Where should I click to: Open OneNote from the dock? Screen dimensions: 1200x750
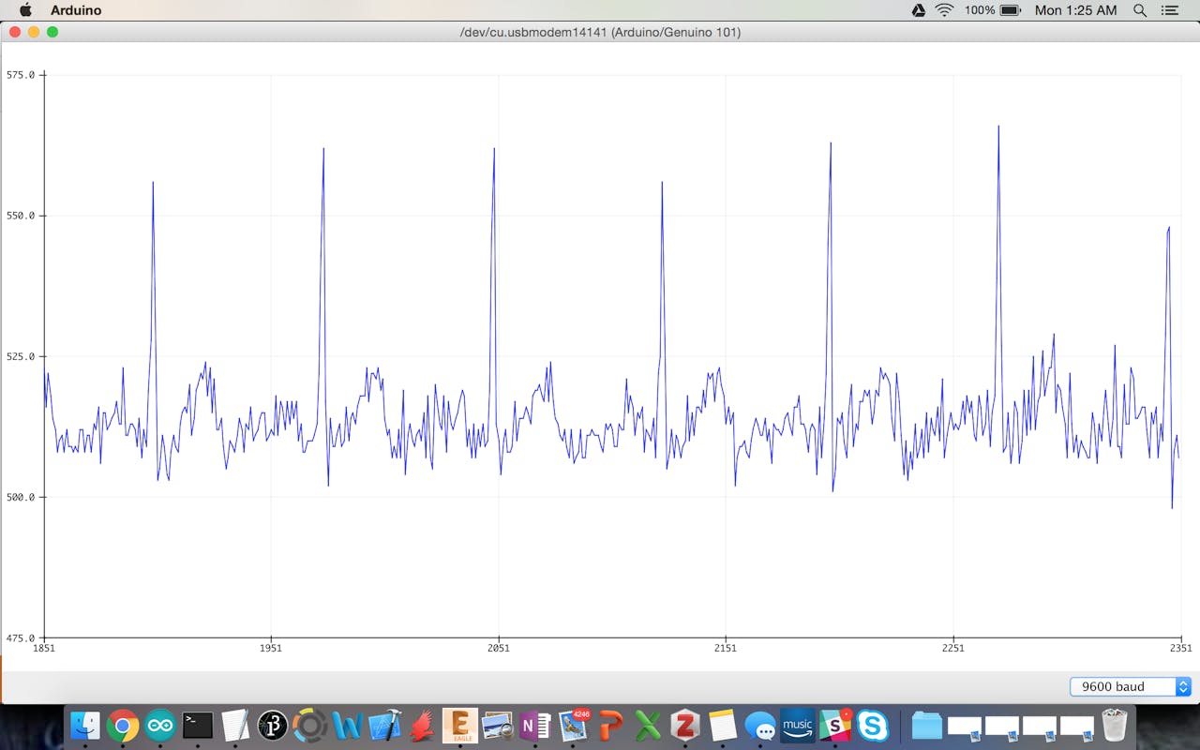point(535,725)
